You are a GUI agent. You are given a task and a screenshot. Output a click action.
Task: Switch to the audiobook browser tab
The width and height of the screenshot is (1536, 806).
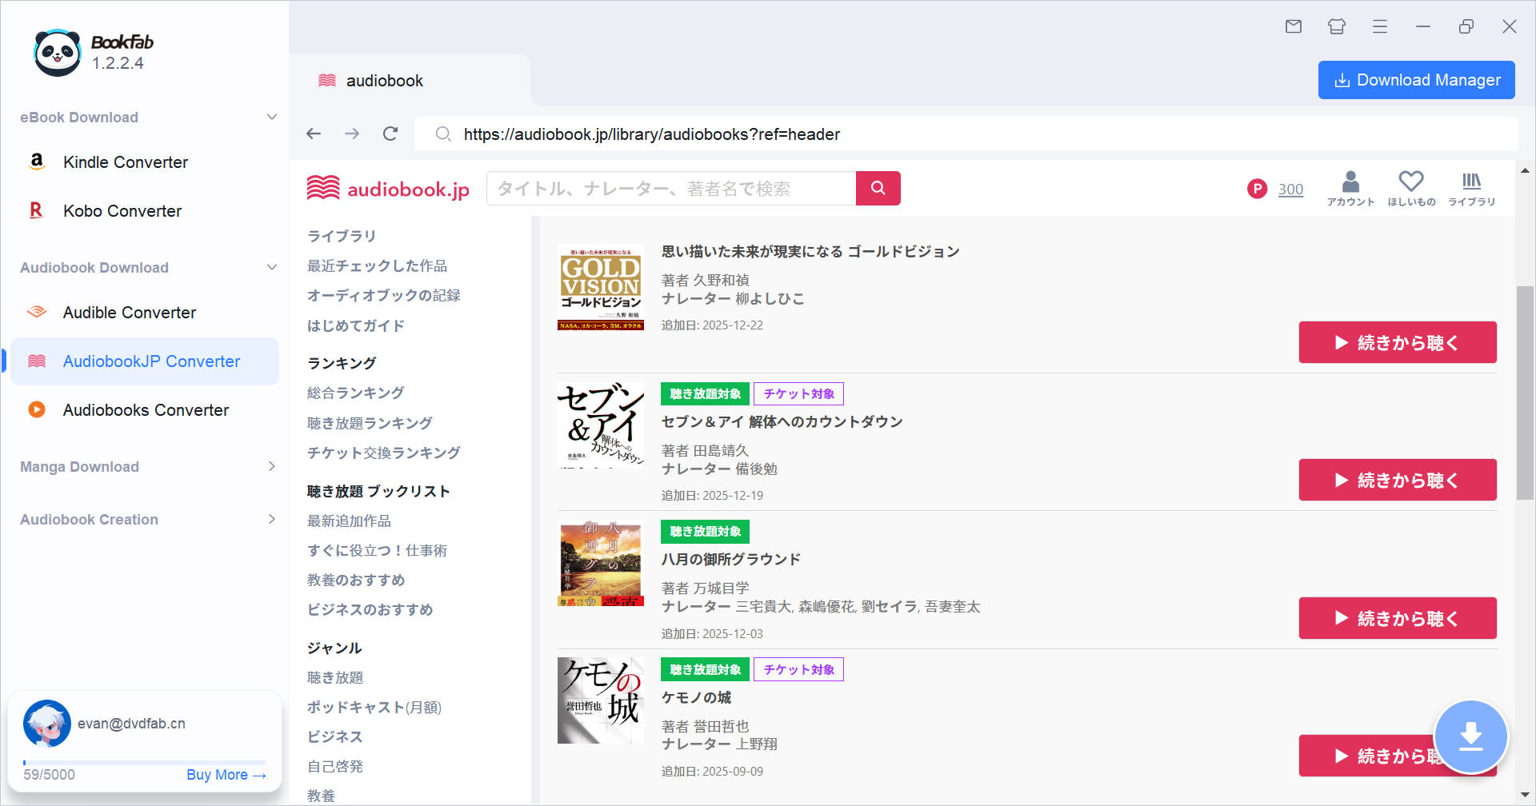click(x=383, y=80)
